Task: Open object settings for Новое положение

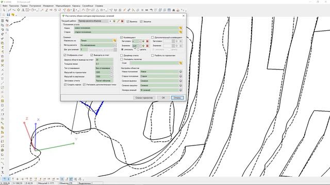Action: click(x=180, y=72)
